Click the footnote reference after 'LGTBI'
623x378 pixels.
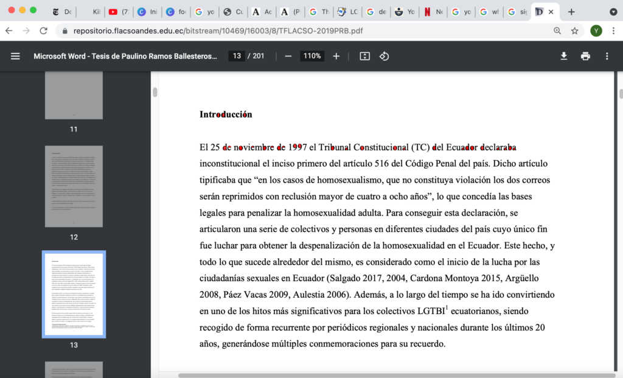click(447, 307)
